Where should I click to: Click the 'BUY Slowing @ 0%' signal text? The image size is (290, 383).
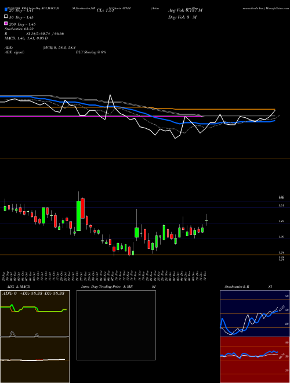[91, 52]
